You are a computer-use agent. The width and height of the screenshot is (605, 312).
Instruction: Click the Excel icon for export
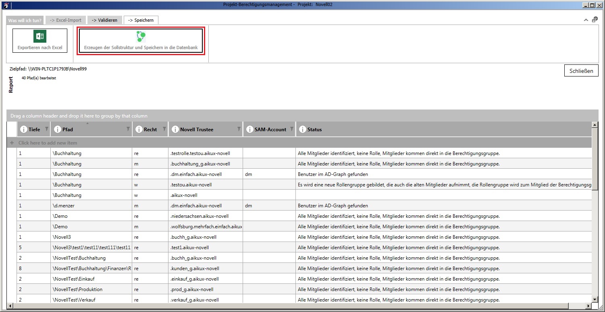[40, 37]
